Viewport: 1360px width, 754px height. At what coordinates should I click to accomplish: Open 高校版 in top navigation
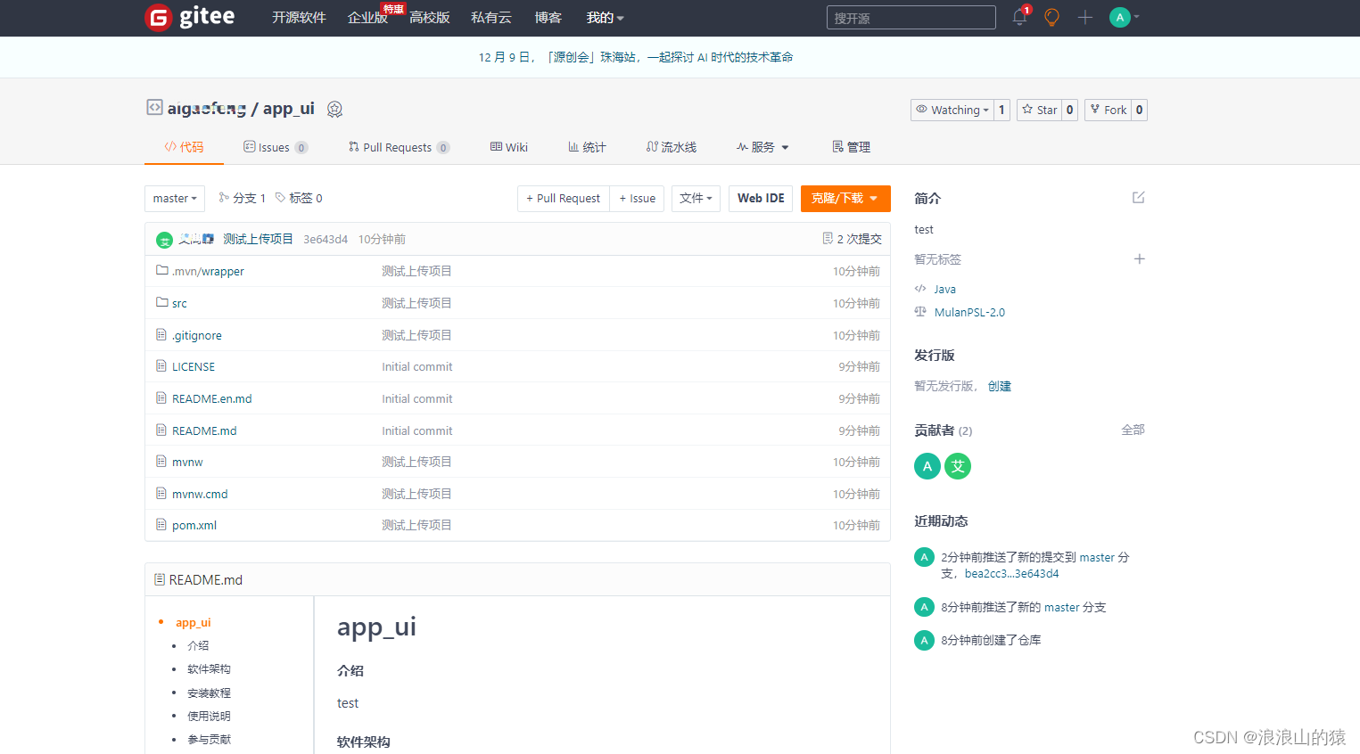click(429, 18)
